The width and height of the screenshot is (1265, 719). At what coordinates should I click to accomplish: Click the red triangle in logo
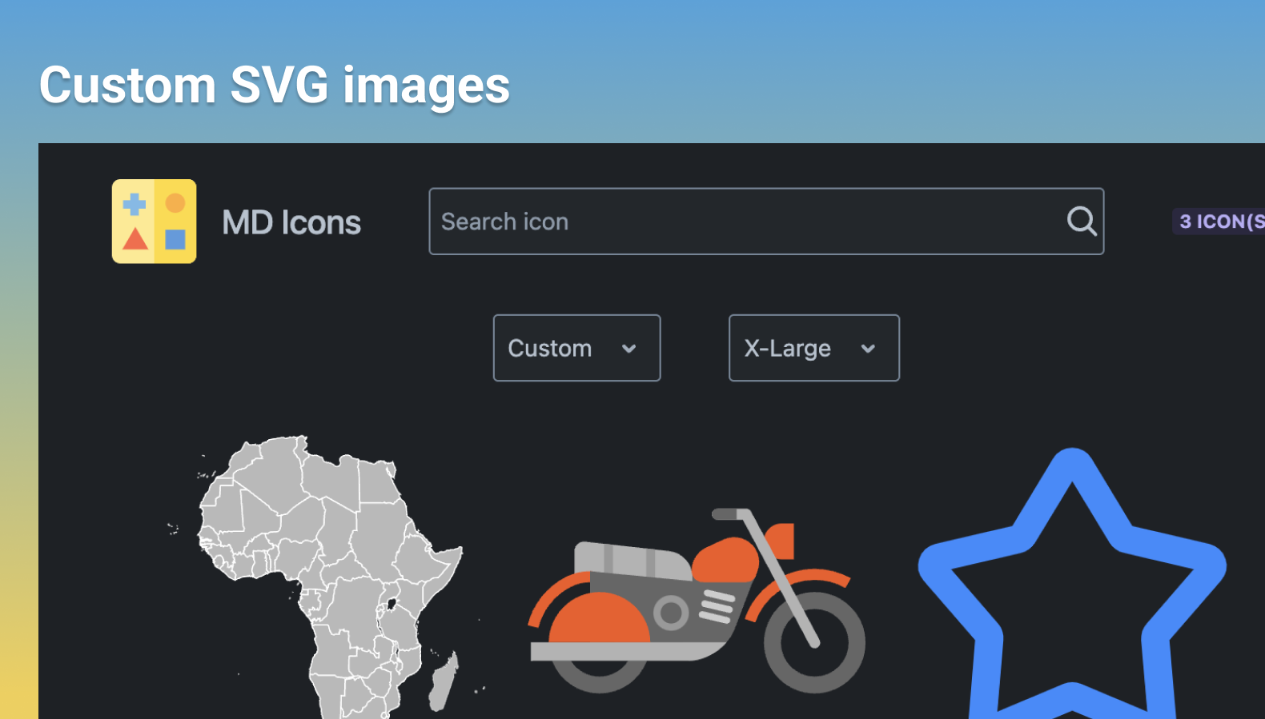click(x=135, y=239)
